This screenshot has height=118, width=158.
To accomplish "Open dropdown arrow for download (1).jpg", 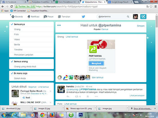I will (x=31, y=108).
